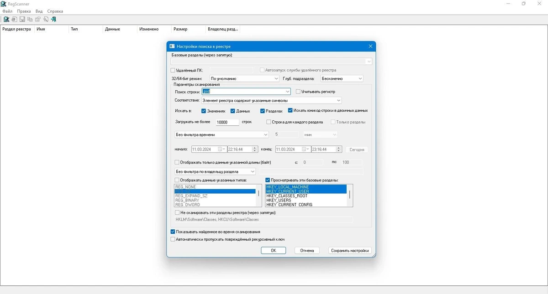Click the new registry scan toolbar icon
The height and width of the screenshot is (294, 548).
(6, 19)
